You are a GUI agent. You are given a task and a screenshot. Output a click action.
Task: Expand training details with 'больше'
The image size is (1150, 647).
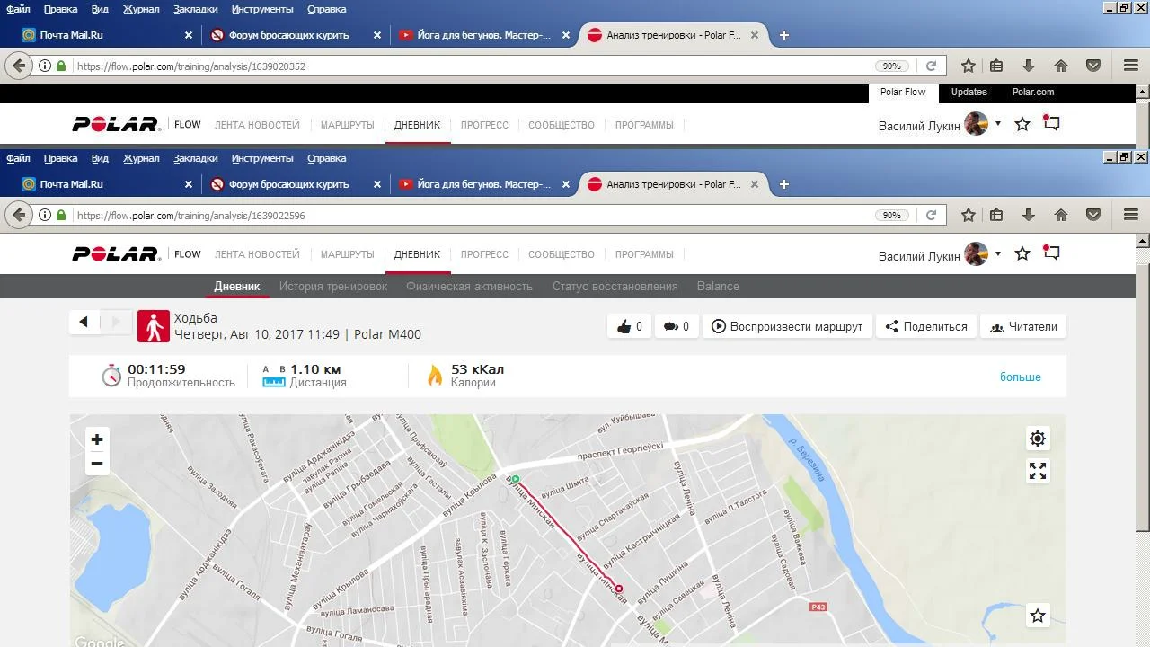coord(1020,377)
